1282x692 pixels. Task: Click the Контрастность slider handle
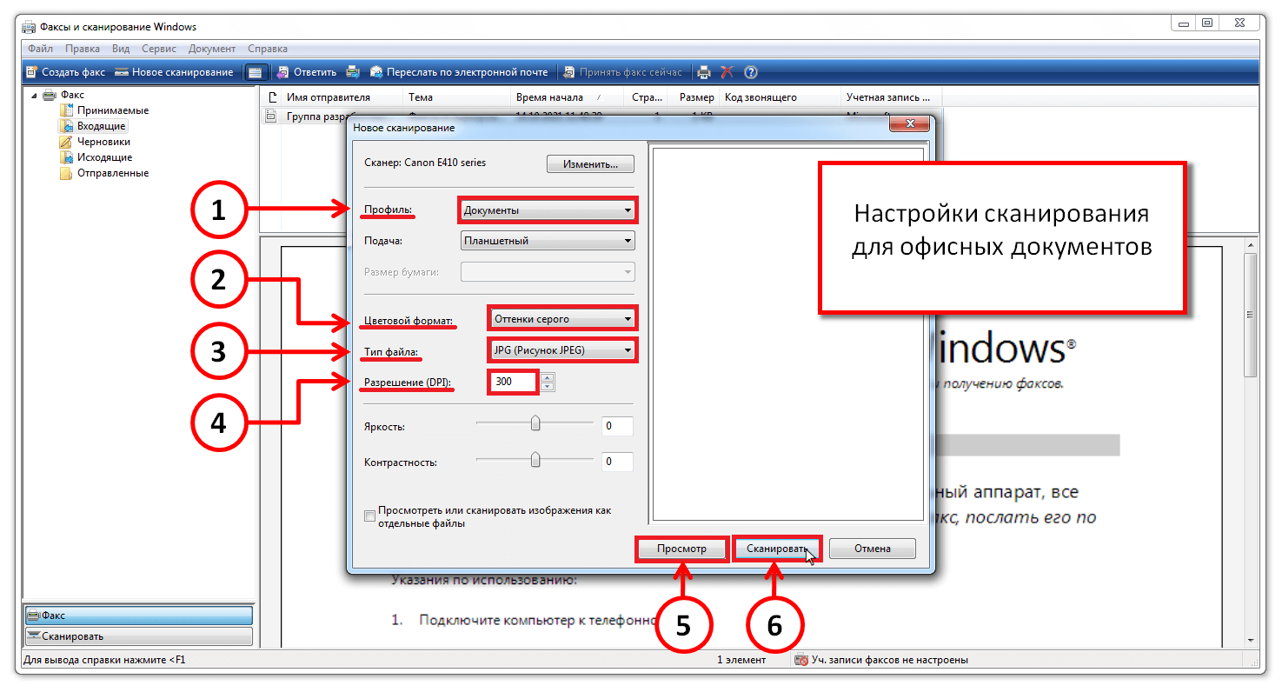[x=535, y=459]
